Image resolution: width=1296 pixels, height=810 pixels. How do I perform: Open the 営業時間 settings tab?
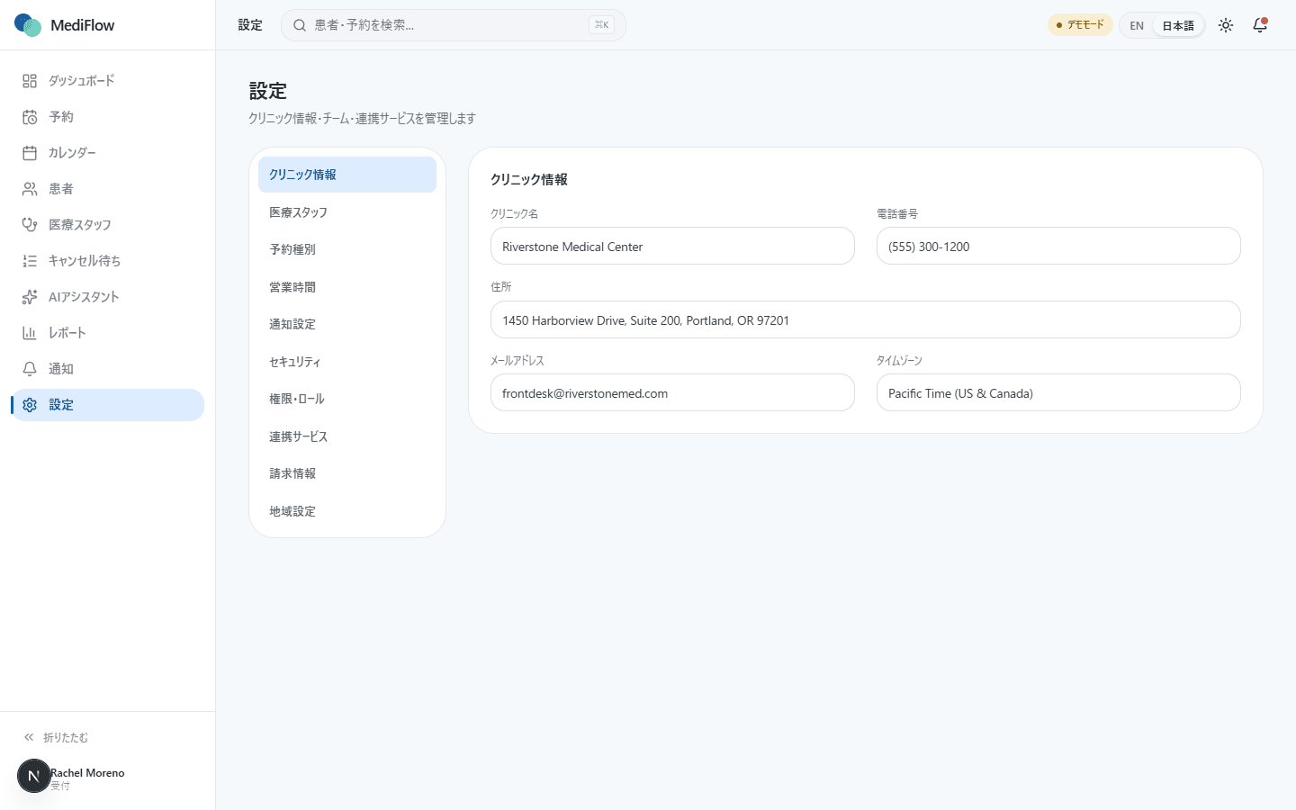[x=347, y=287]
